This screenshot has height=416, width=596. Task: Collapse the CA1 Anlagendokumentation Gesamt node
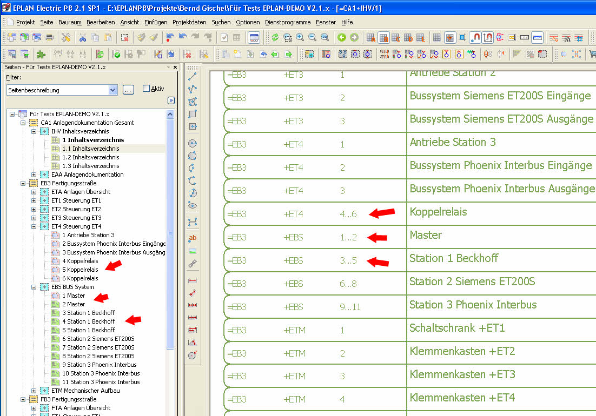click(23, 123)
